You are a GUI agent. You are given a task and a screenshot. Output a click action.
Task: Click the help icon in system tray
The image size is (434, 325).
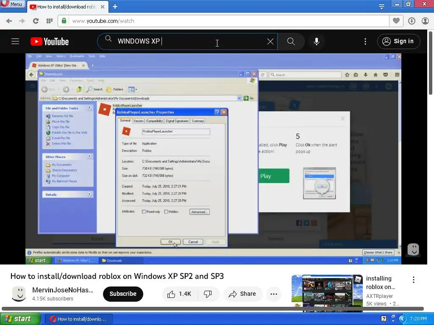[384, 319]
